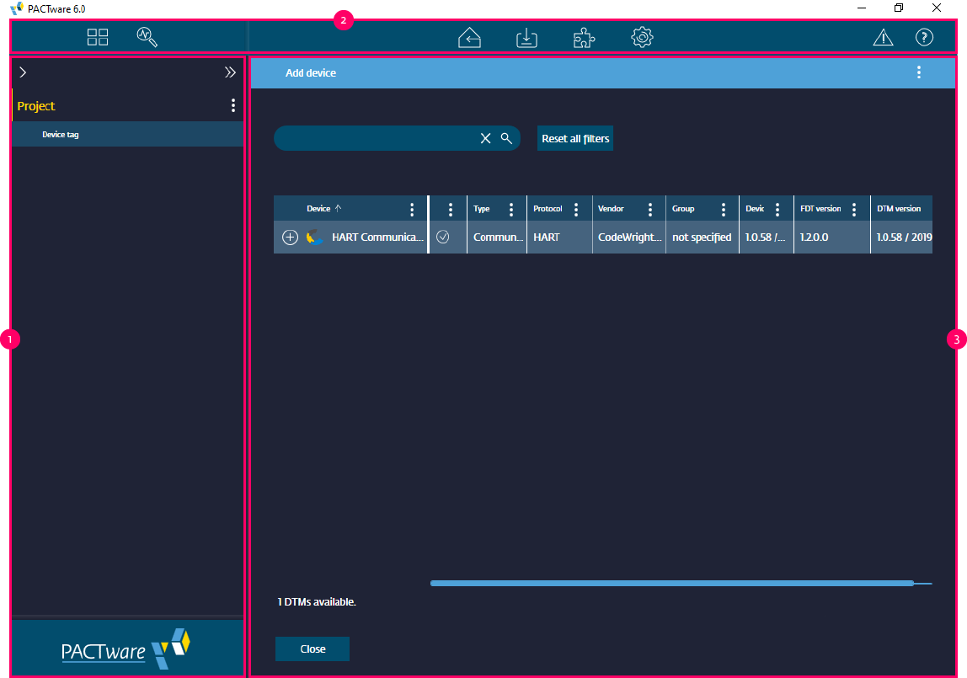Viewport: 967px width, 678px height.
Task: Open the Protocol column filter menu
Action: tap(576, 209)
